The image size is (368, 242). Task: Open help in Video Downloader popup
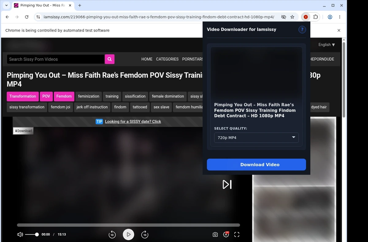[302, 29]
